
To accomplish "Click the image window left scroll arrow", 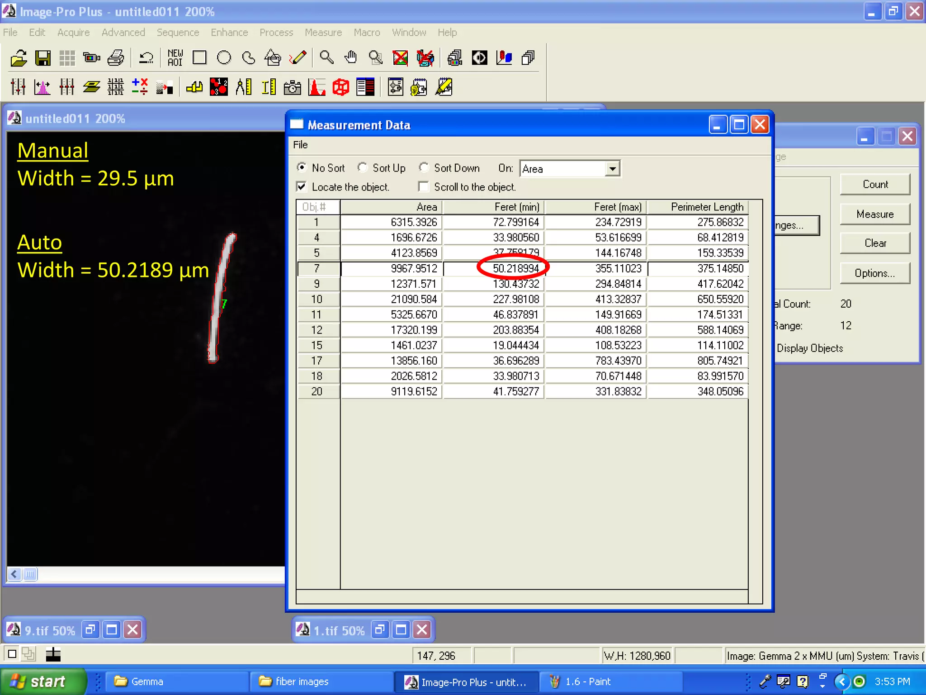I will tap(14, 575).
